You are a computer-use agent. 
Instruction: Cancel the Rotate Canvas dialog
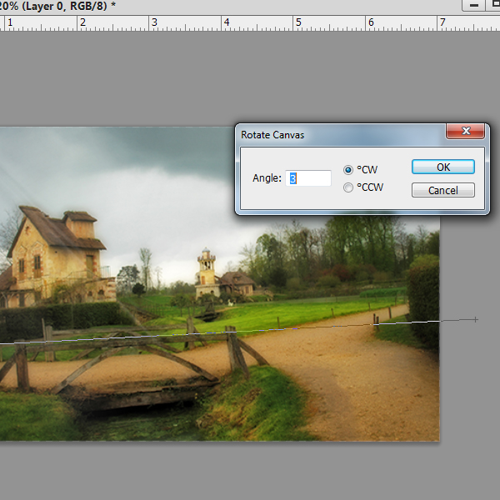tap(443, 190)
